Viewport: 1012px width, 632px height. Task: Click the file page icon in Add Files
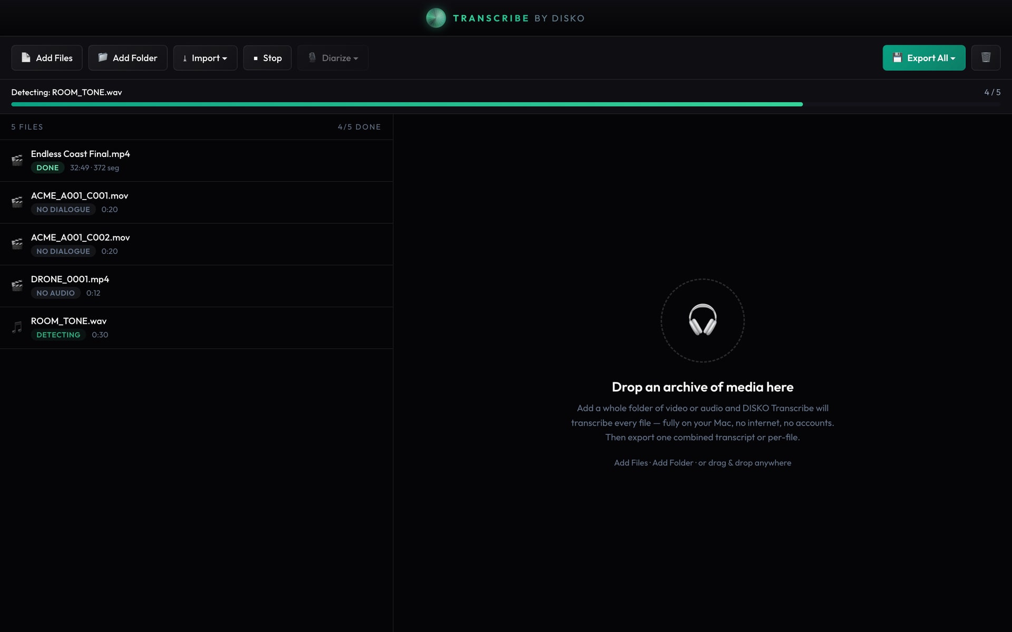click(26, 57)
